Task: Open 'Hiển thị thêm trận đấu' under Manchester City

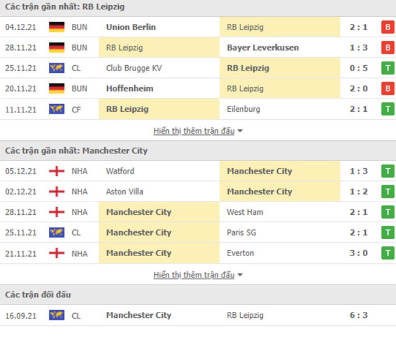Action: [194, 275]
